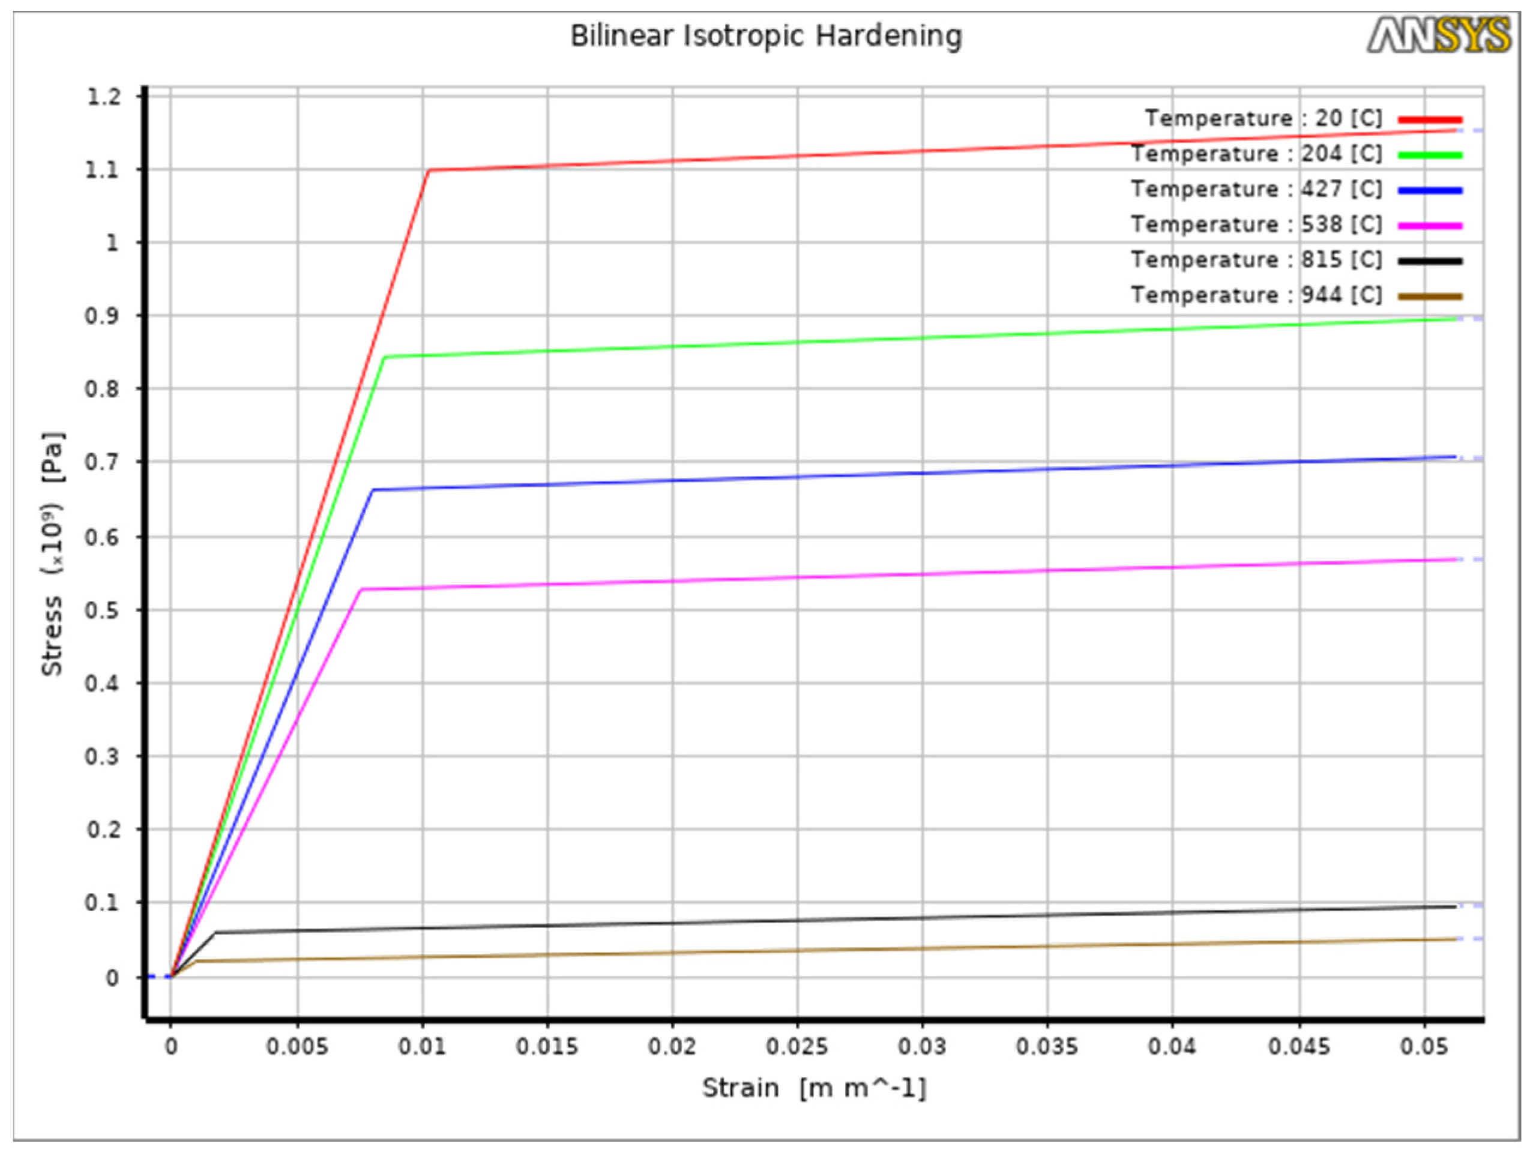Click the Stress [Pa] axis label
Viewport: 1536px width, 1156px height.
tap(53, 553)
